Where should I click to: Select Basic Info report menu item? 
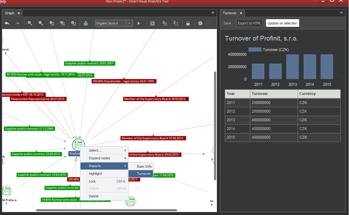tap(144, 166)
